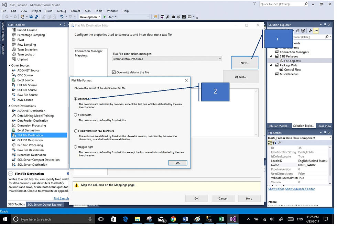
Task: Switch to SQL Server Object Explorer tab
Action: click(45, 205)
